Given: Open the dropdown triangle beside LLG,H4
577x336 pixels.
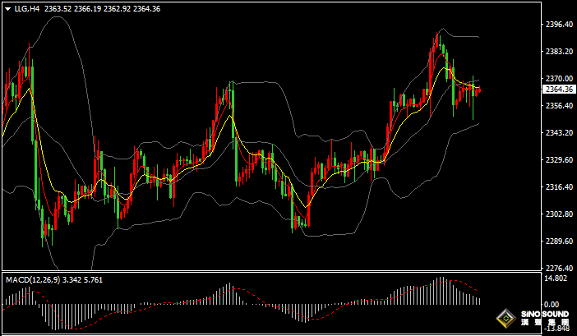Looking at the screenshot, I should click(7, 9).
